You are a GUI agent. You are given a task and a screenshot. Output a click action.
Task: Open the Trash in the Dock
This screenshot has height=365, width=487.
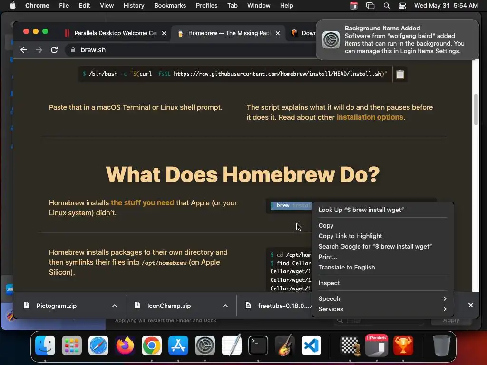[442, 346]
